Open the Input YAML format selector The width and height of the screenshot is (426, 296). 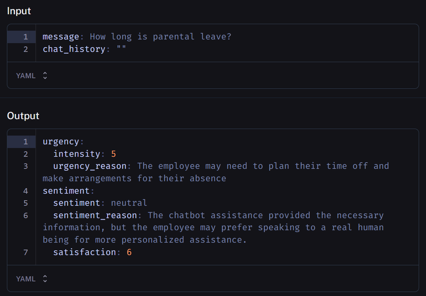[32, 76]
